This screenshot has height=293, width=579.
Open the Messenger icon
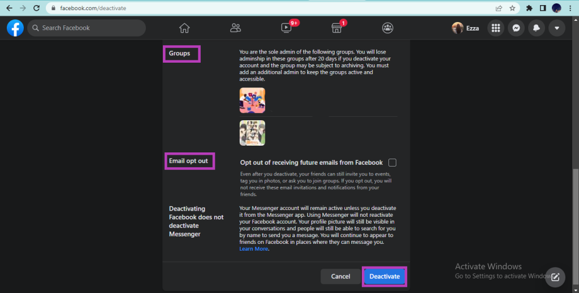point(516,28)
